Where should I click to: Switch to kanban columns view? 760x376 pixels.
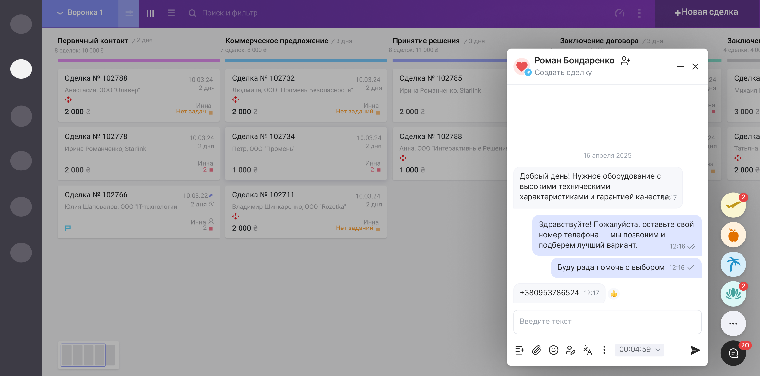150,13
